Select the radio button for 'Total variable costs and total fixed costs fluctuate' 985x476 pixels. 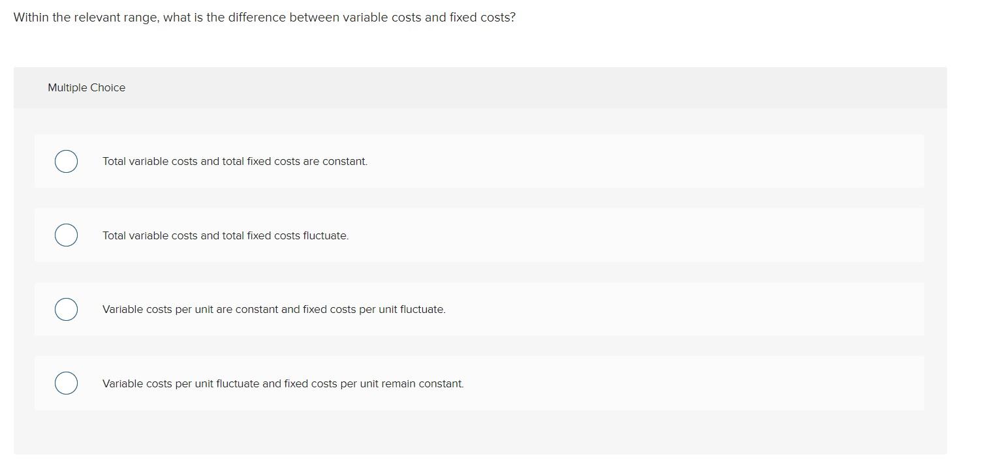[x=65, y=235]
